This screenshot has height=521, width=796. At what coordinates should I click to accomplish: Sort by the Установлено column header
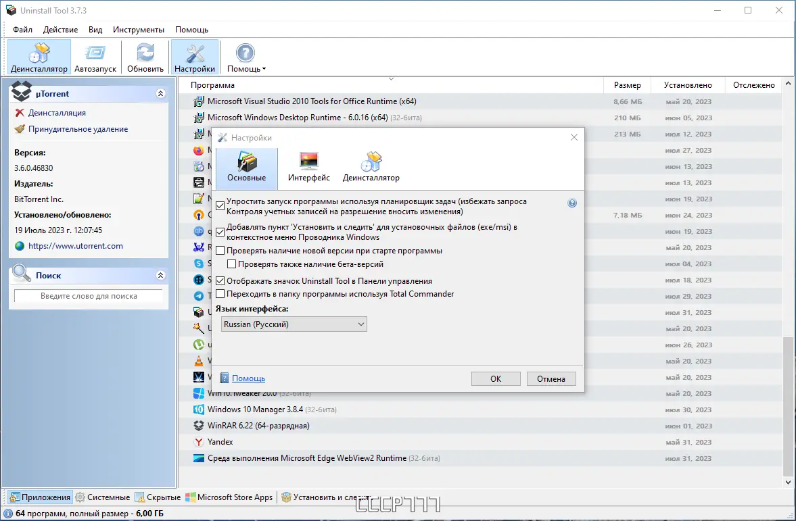pos(688,85)
